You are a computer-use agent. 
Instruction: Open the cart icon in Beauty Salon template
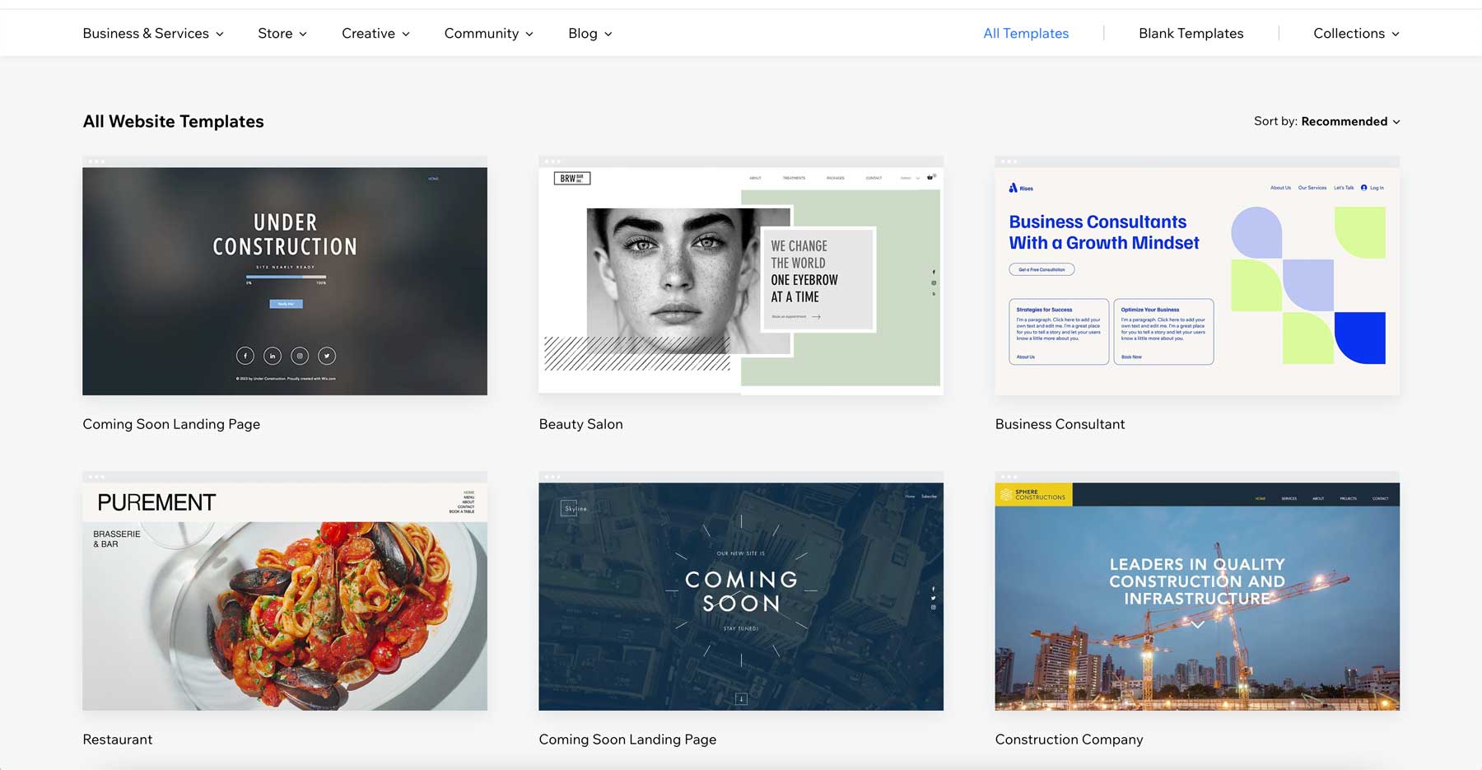931,177
